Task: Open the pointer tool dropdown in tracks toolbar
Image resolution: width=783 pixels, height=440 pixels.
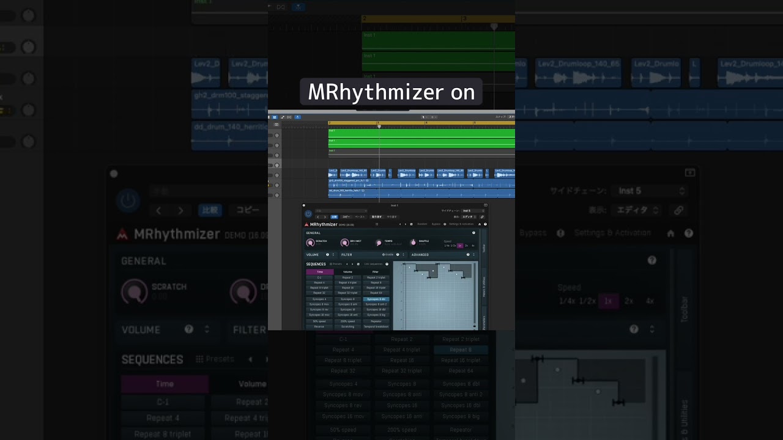Action: pyautogui.click(x=424, y=117)
